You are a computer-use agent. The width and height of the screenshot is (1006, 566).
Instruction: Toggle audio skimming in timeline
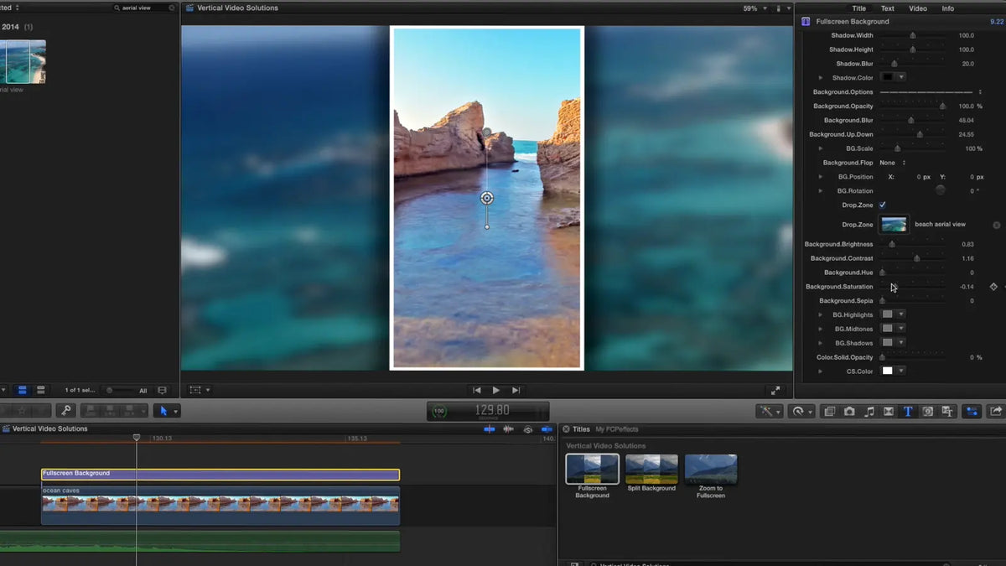coord(508,428)
